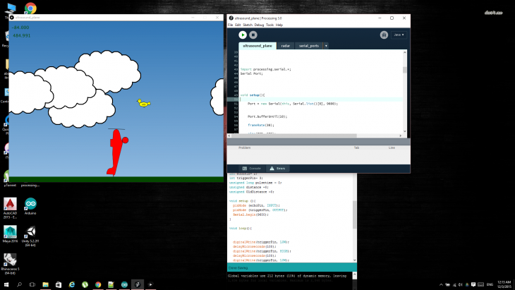The height and width of the screenshot is (290, 515).
Task: Toggle the Processing debugger icon
Action: pos(384,34)
